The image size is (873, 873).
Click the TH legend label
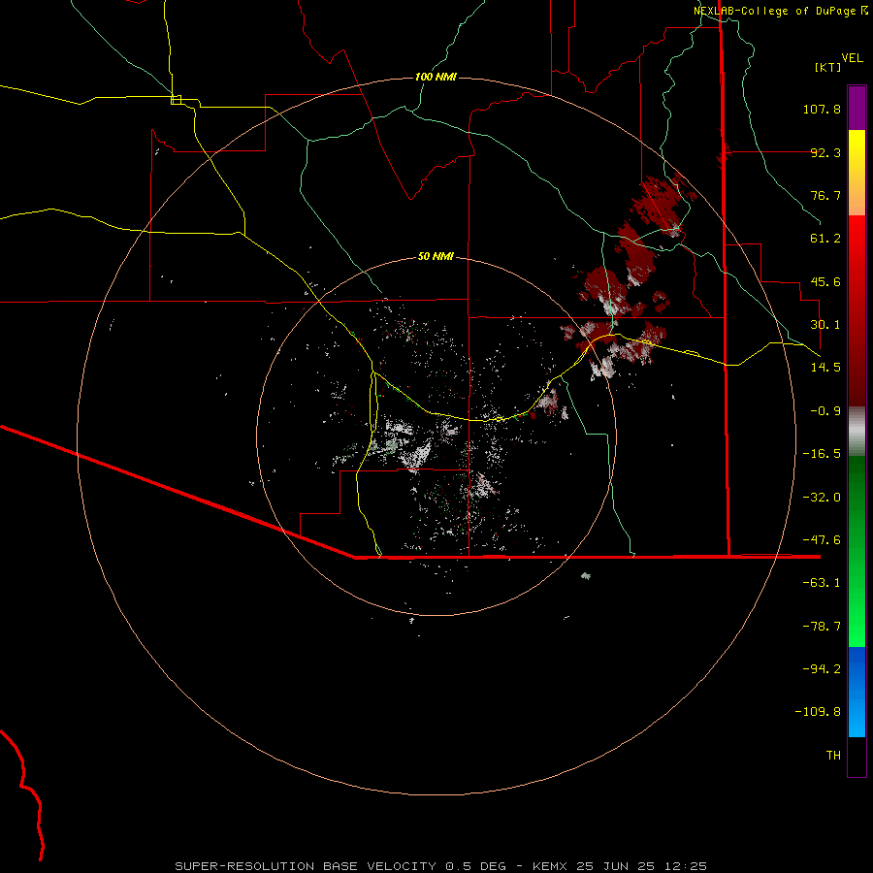click(x=833, y=756)
